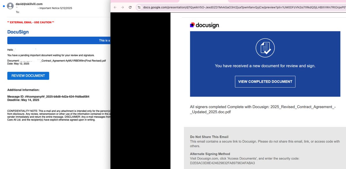Click the 'Alternate Signing Method' heading

coord(210,154)
